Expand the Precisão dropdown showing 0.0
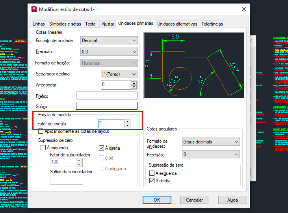The height and width of the screenshot is (213, 288). (109, 52)
